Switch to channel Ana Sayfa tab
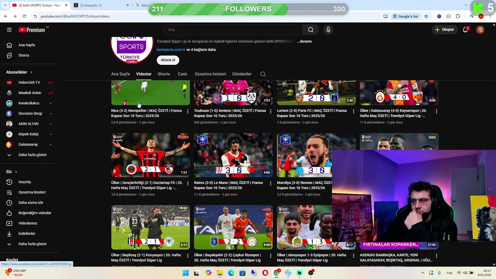 [x=121, y=74]
